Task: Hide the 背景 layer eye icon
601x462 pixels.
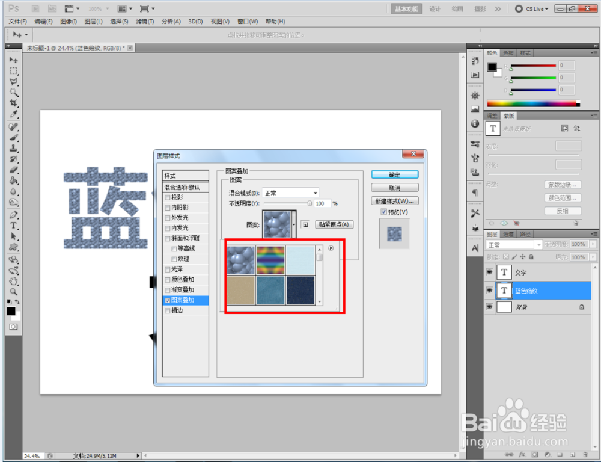Action: point(489,307)
